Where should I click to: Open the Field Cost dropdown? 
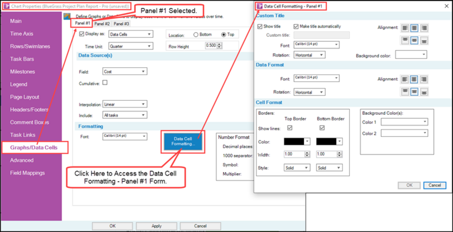point(125,71)
